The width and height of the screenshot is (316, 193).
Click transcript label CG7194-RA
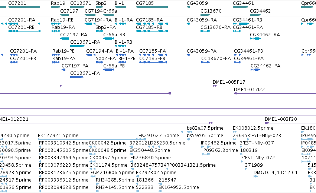pyautogui.click(x=98, y=20)
